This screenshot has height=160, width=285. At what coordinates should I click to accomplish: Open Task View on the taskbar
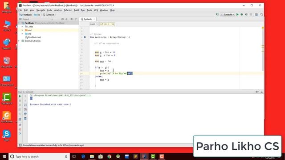(x=74, y=156)
